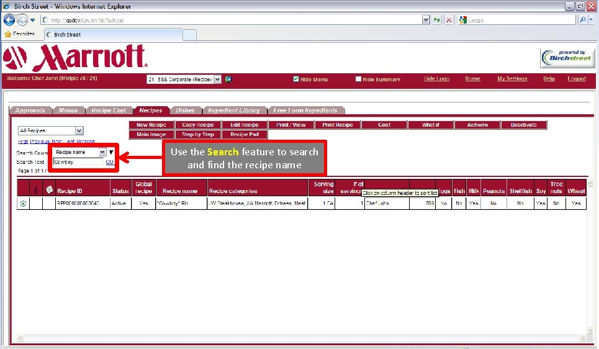599x349 pixels.
Task: Click the Marriott logo
Action: 75,58
